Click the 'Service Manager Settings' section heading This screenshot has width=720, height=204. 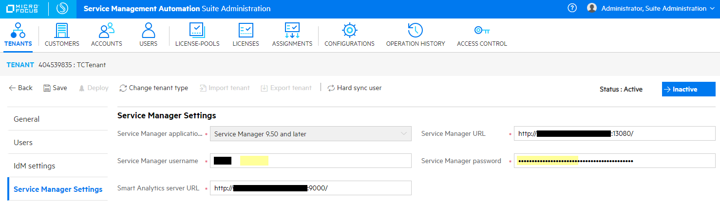[167, 115]
